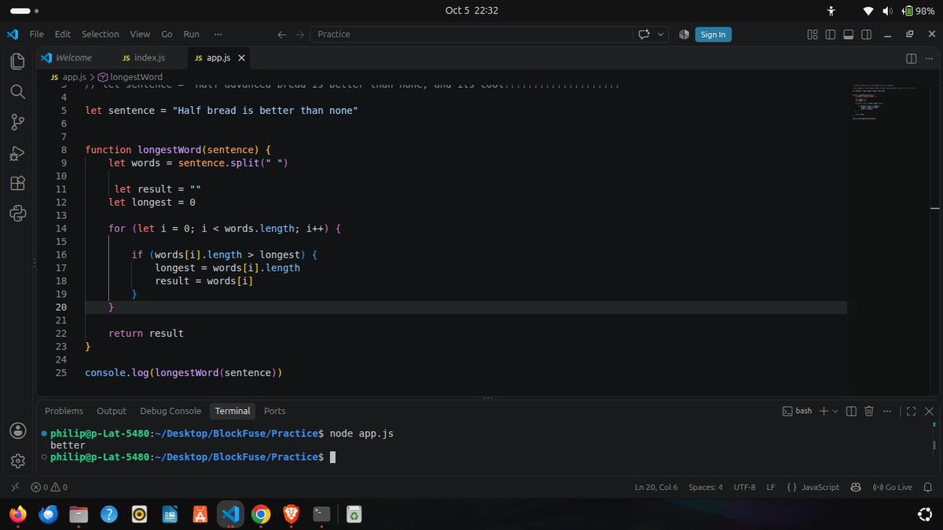This screenshot has width=943, height=530.
Task: Click the Practice command center search box
Action: [x=471, y=35]
